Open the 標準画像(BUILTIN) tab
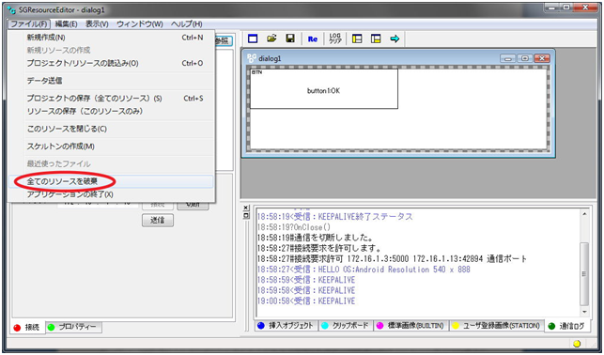Viewport: 604px width, 355px height. [x=410, y=326]
